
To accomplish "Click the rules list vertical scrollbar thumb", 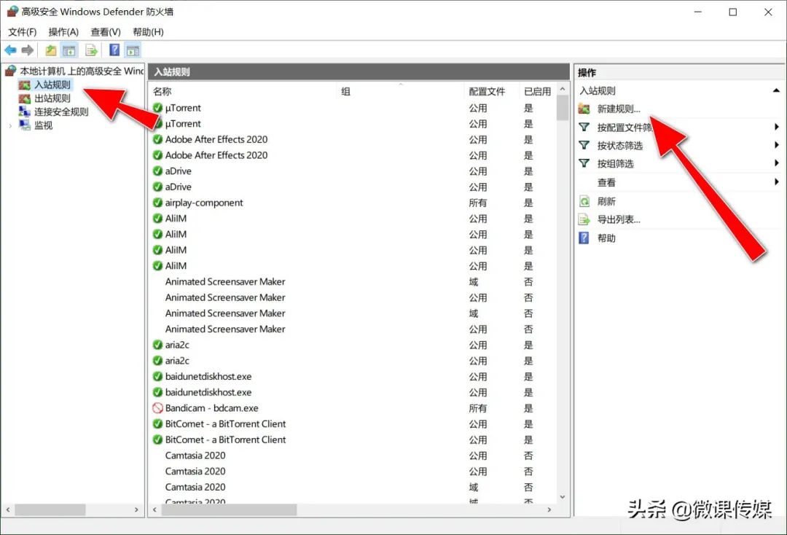I will pyautogui.click(x=562, y=108).
